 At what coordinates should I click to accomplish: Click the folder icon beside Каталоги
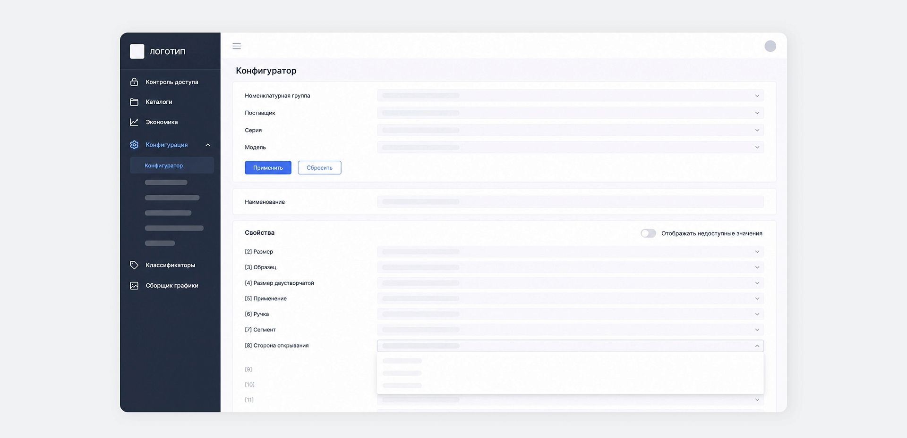coord(134,102)
